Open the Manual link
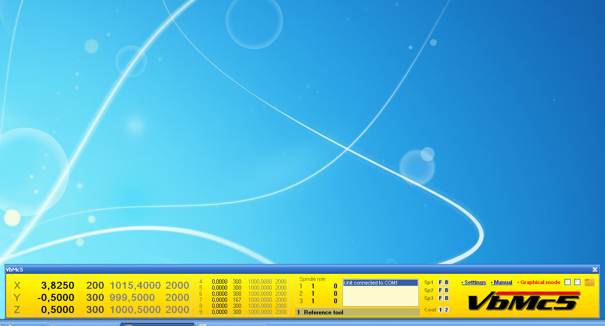This screenshot has height=326, width=605. point(502,282)
